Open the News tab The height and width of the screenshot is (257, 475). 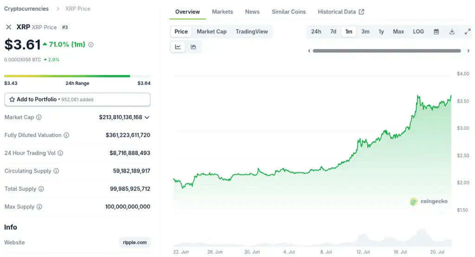[x=252, y=12]
